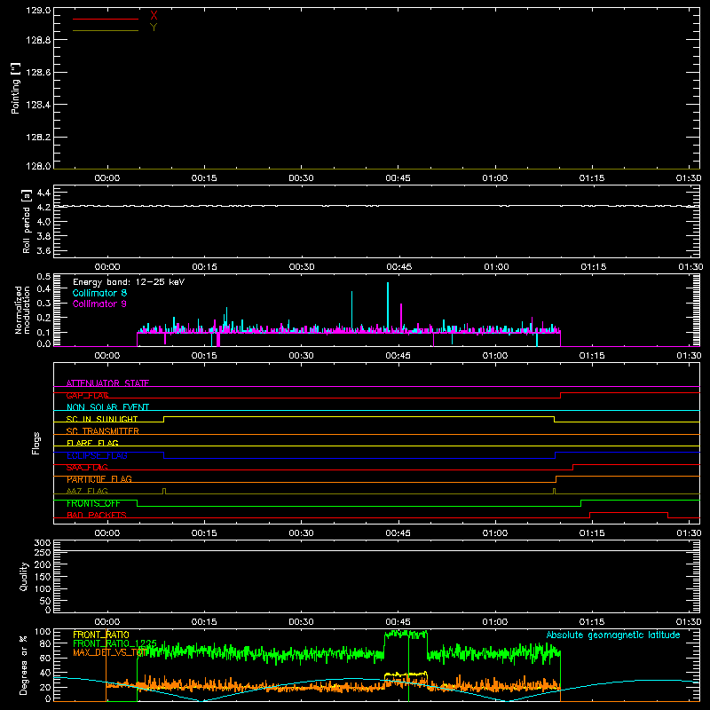Click the 4.2 tick on Roll period axis
The height and width of the screenshot is (710, 710).
pos(43,207)
